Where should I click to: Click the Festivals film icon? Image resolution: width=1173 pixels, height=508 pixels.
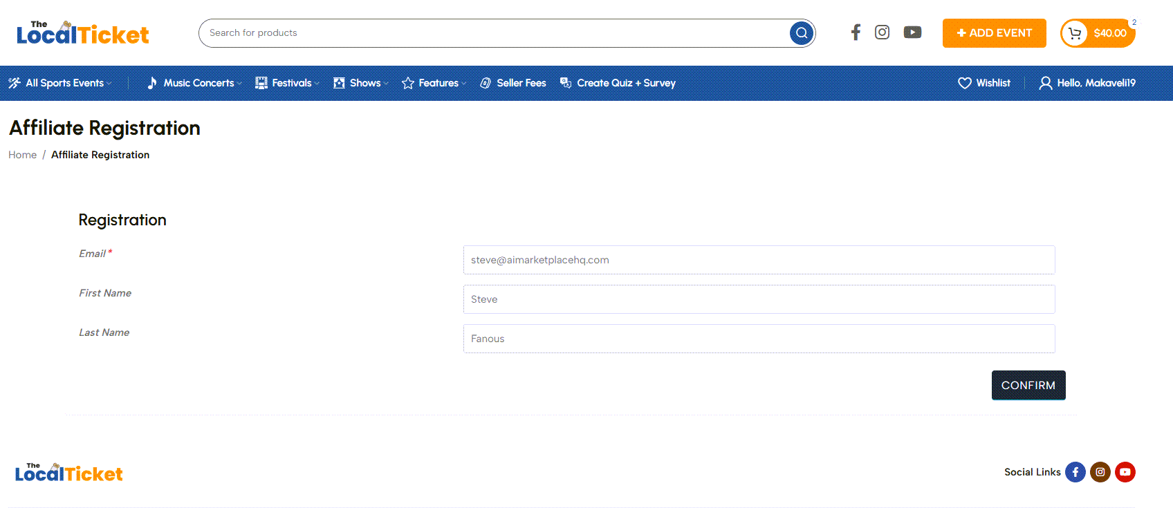tap(261, 83)
